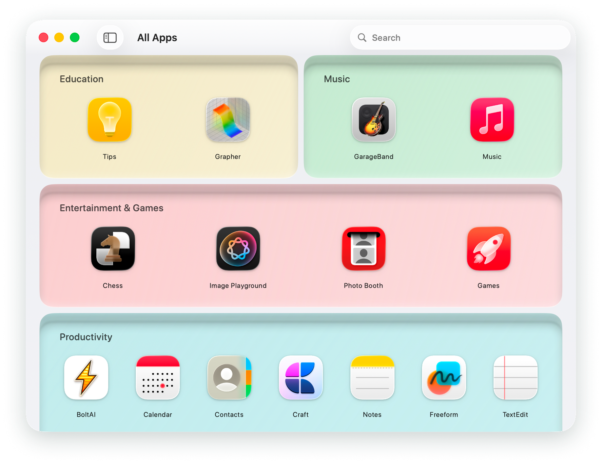Open the Calendar app

(158, 377)
